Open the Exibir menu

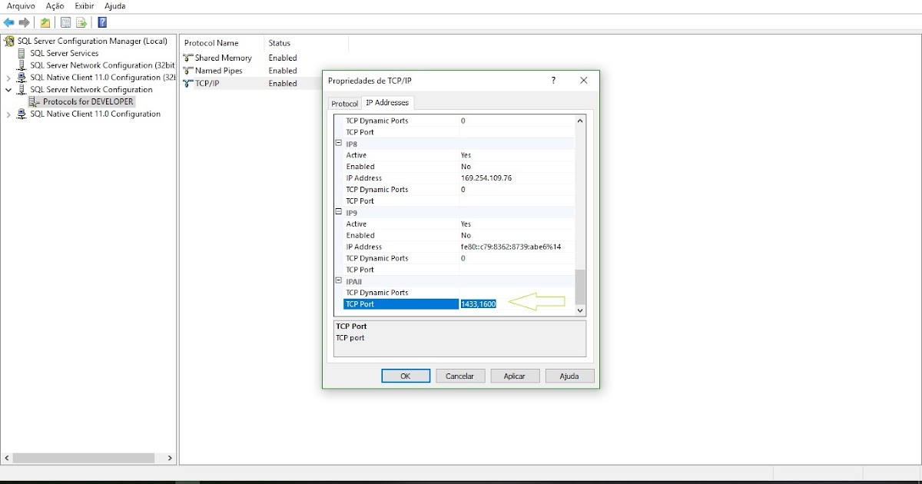(x=83, y=6)
